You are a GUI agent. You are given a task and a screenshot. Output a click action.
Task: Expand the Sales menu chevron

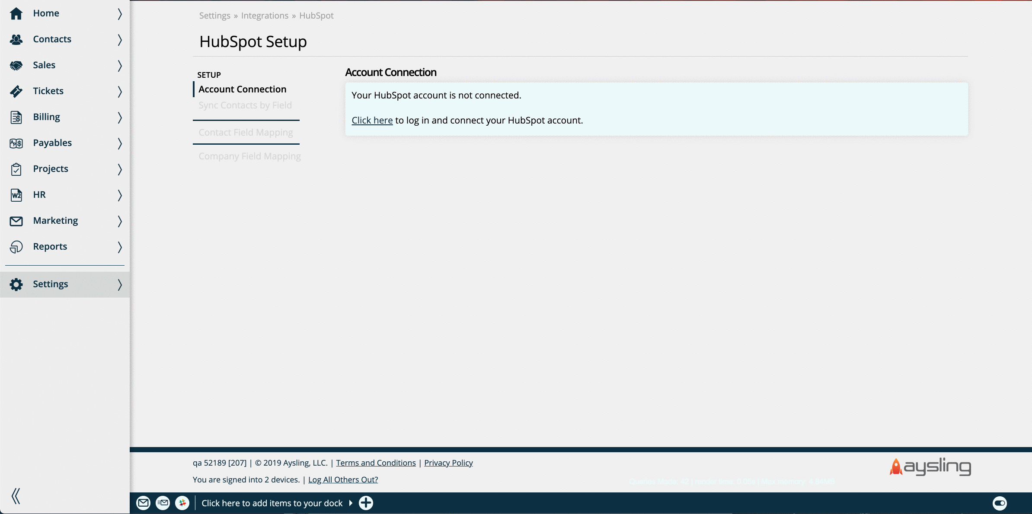(120, 66)
